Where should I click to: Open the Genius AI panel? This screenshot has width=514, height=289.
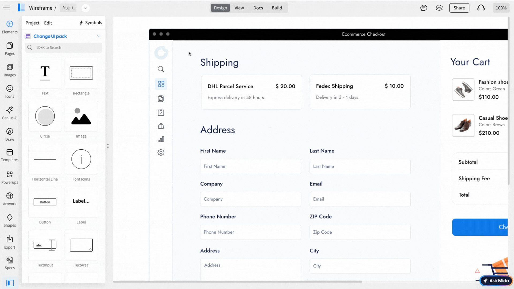(x=10, y=112)
